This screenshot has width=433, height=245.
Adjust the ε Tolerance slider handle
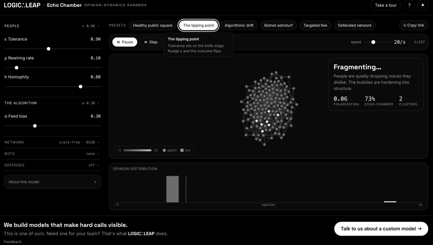coord(48,49)
